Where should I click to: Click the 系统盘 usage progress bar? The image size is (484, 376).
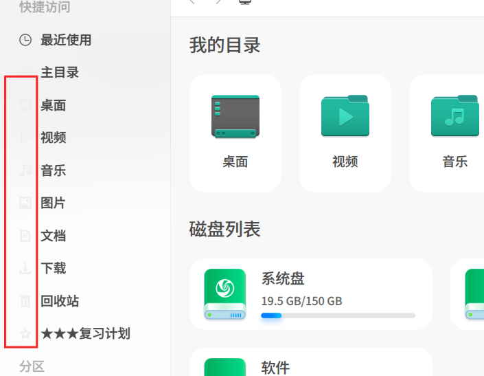point(338,316)
